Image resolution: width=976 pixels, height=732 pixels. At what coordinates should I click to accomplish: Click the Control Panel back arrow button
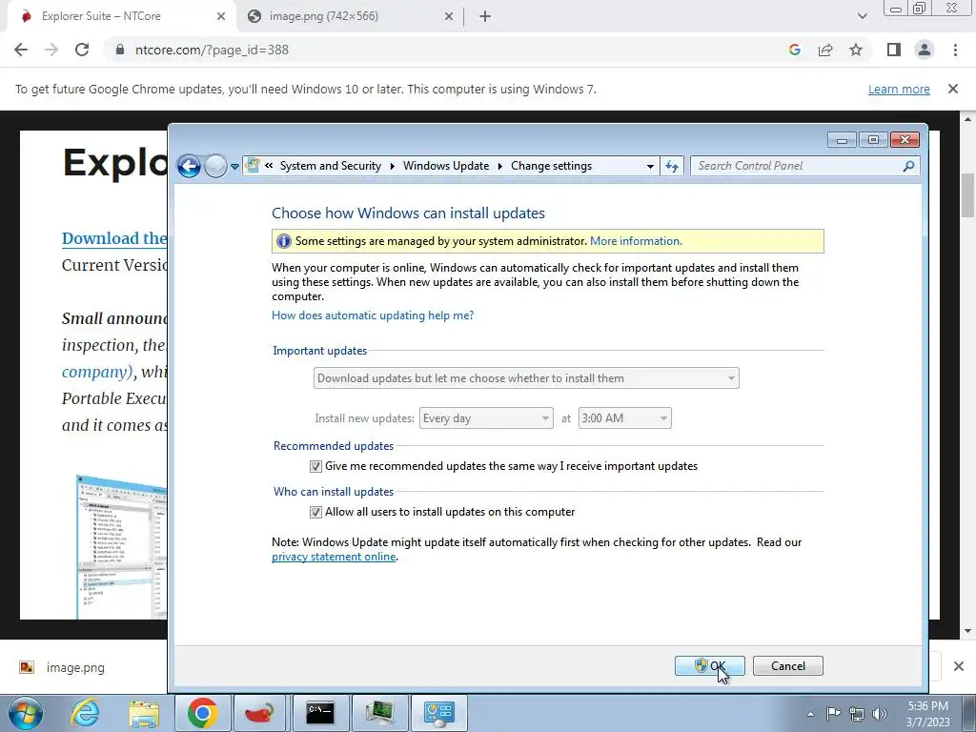189,166
